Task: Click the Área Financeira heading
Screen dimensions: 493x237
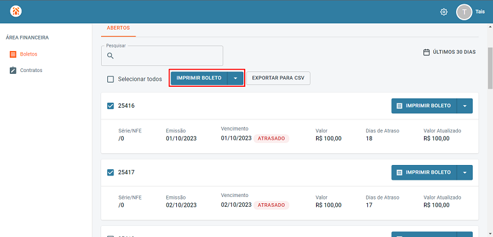Action: 27,38
